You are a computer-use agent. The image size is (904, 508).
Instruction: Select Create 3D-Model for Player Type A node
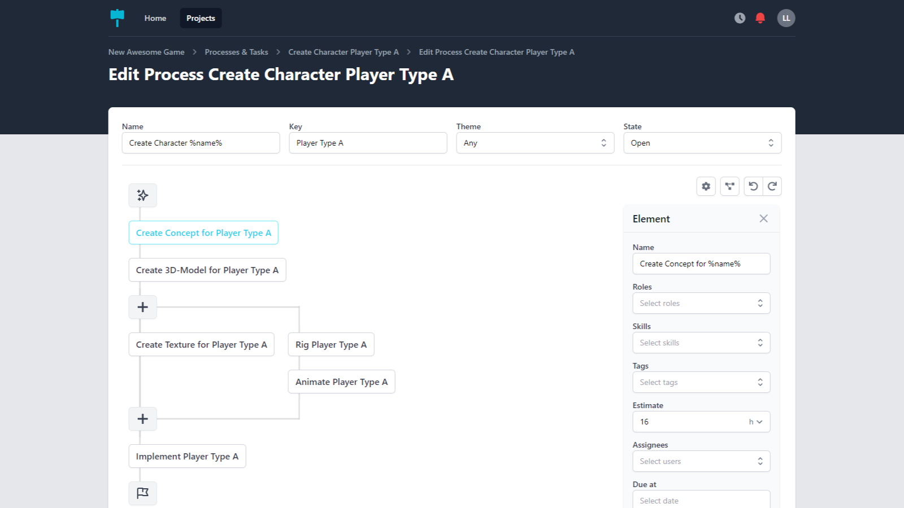point(207,270)
